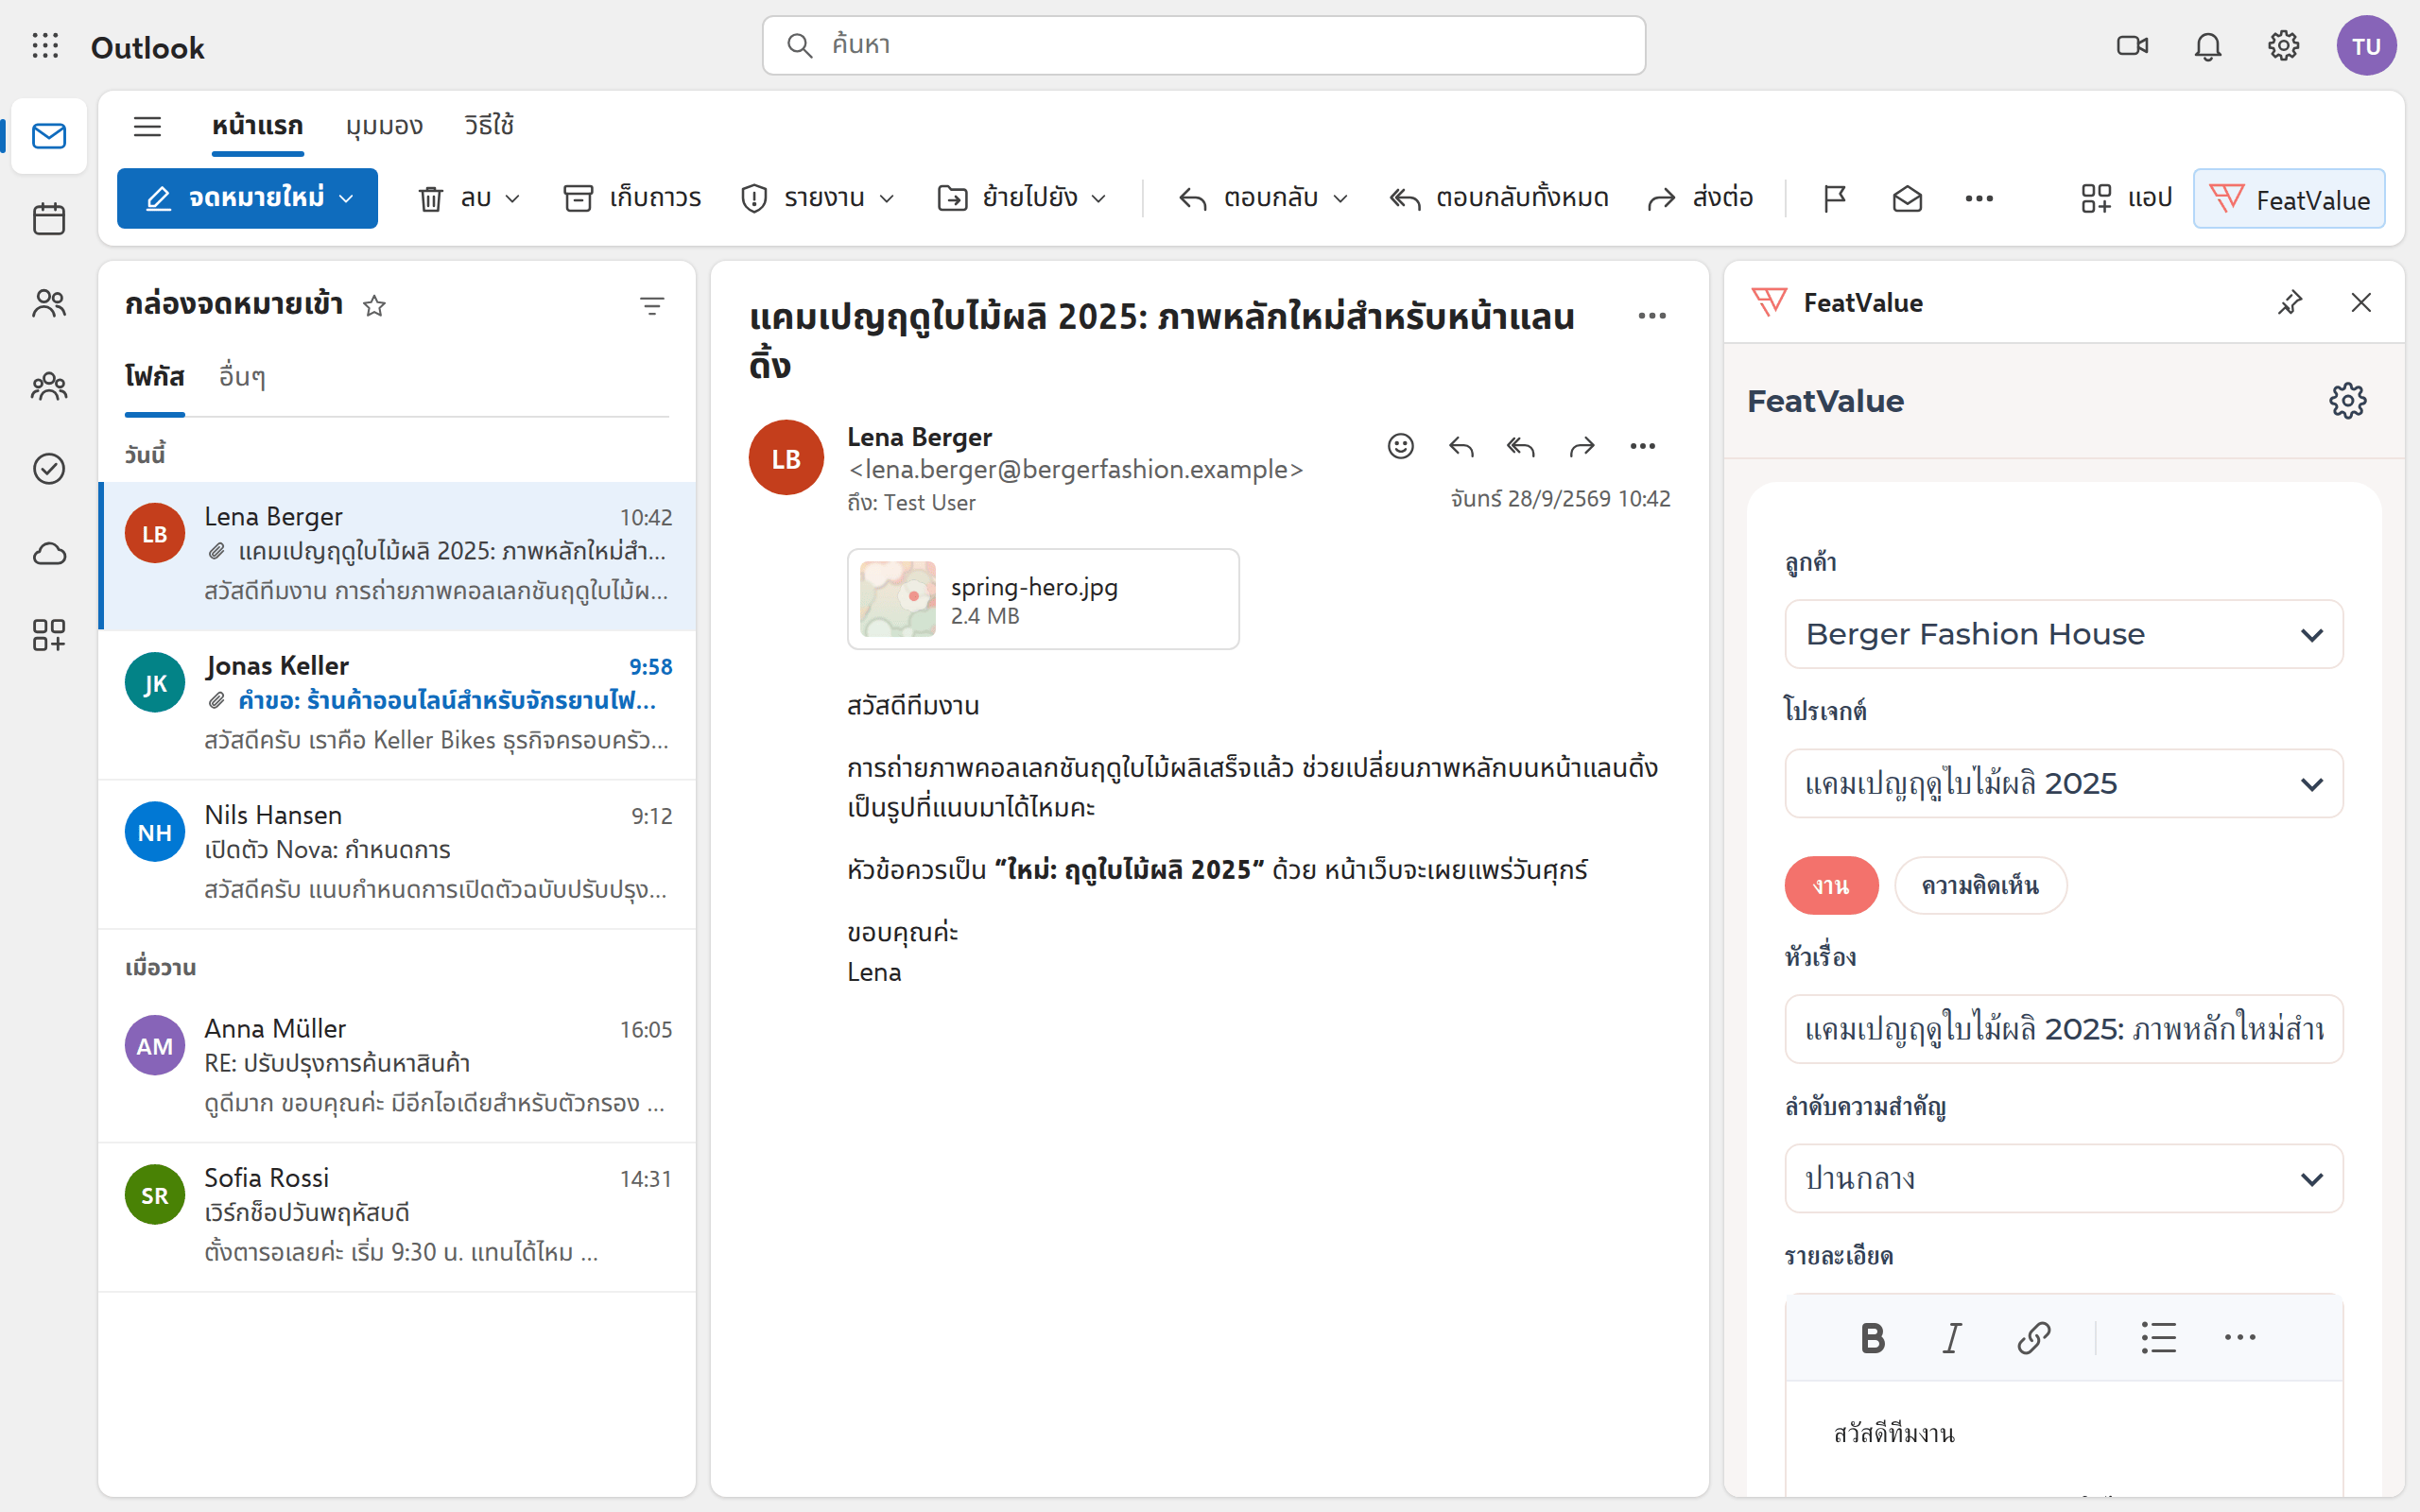The width and height of the screenshot is (2420, 1512).
Task: Click ตอบกลับทั้งหมด reply all button
Action: tap(1498, 199)
